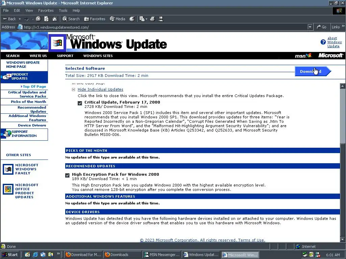This screenshot has width=346, height=259.
Task: Open SUPPORT INFORMATION in the sidebar
Action: click(24, 134)
